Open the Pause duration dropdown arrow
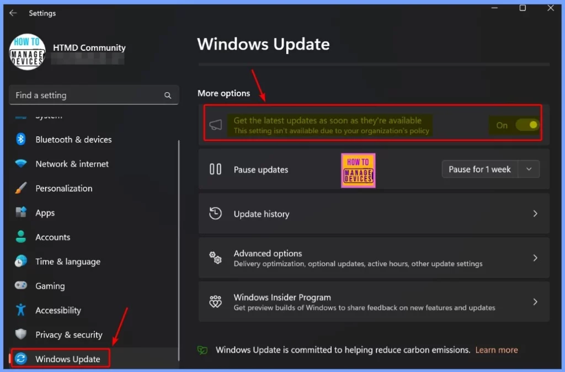Viewport: 565px width, 372px height. click(529, 169)
